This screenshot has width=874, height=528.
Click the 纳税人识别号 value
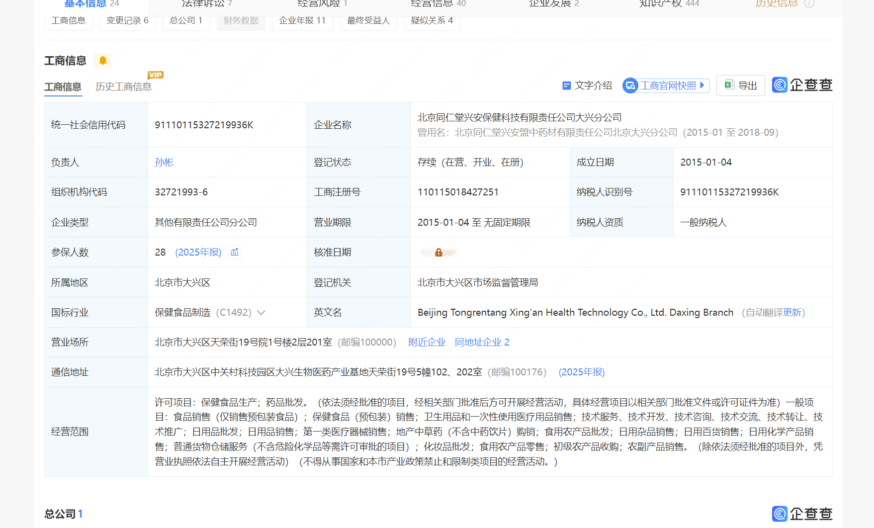click(729, 192)
